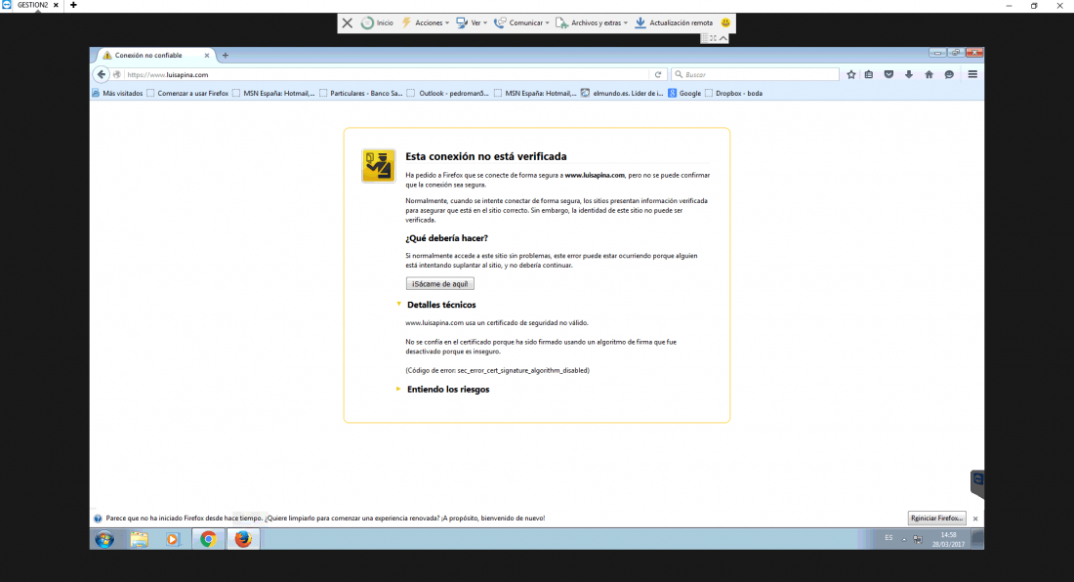Open the Archivos y extras dropdown
1074x582 pixels.
coord(592,23)
